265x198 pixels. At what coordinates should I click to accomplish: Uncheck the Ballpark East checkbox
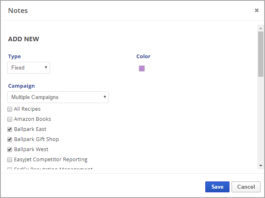click(x=10, y=129)
